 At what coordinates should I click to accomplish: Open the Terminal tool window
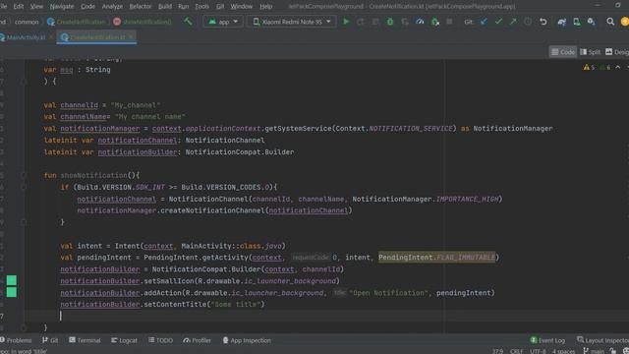(85, 340)
